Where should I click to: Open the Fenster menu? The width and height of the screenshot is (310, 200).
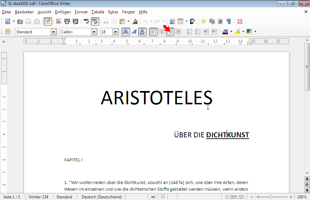[129, 12]
